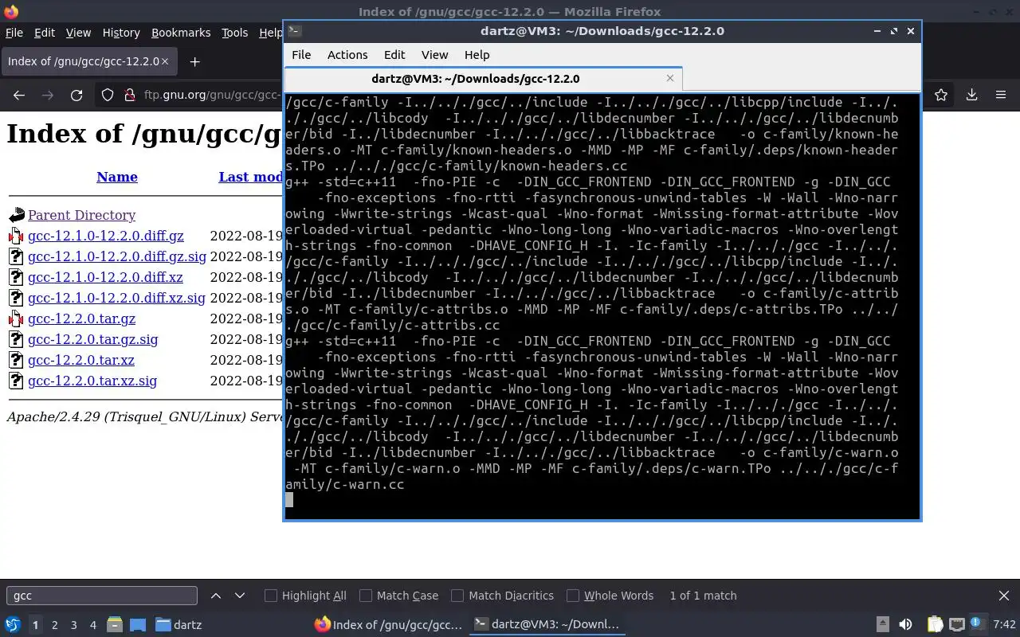The width and height of the screenshot is (1020, 637).
Task: Enable Highlight All checkbox
Action: (271, 596)
